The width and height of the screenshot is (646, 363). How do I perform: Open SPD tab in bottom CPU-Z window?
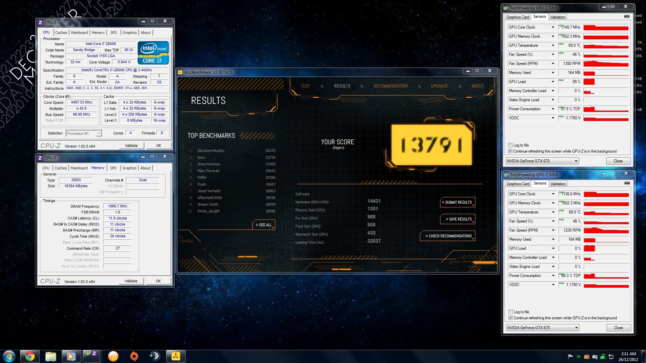[x=113, y=168]
